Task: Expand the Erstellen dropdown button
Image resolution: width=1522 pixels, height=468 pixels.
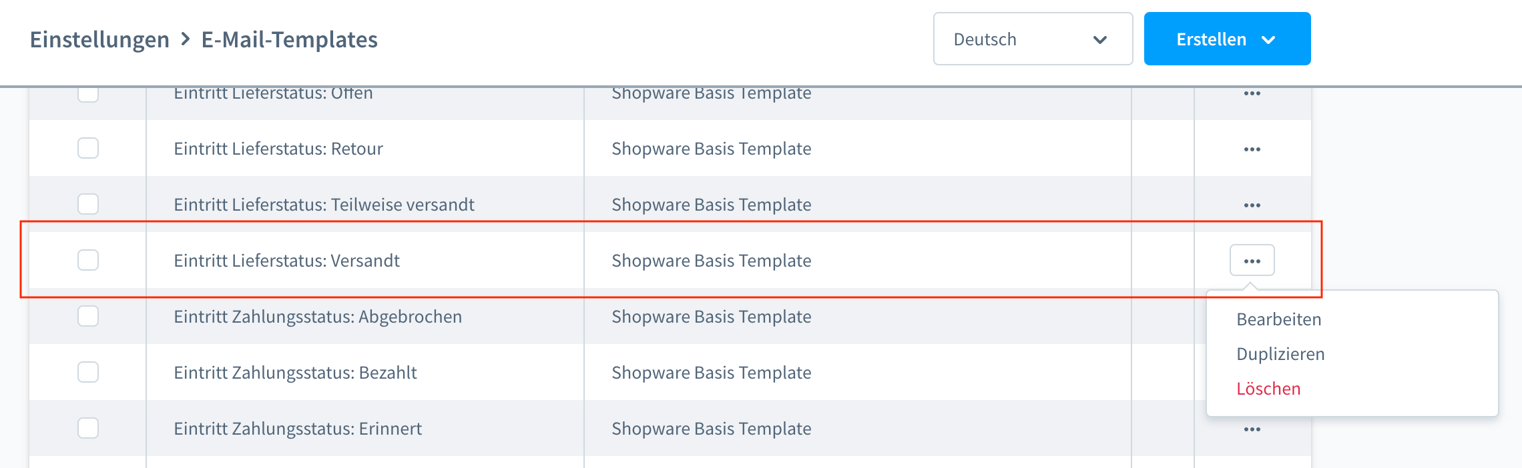Action: 1227,39
